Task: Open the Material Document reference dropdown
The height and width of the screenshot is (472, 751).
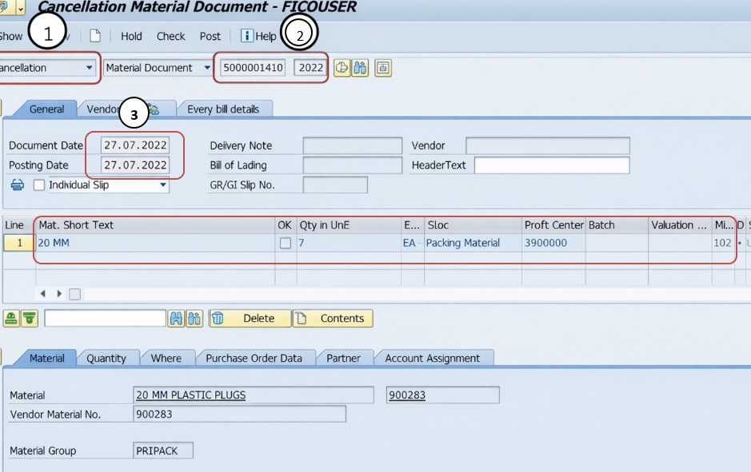Action: (206, 68)
